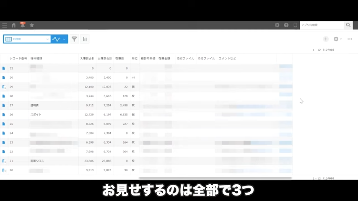The width and height of the screenshot is (358, 201).
Task: Open record 27 detail icon
Action: coord(4,106)
